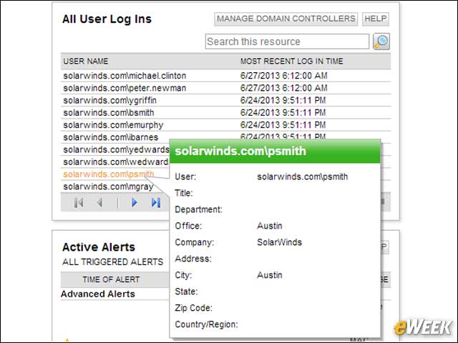Click the Title label in tooltip
Viewport: 458px width, 343px height.
tap(184, 193)
